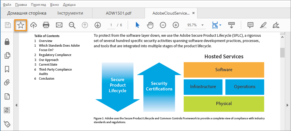Open the tags panel icon
This screenshot has height=131, width=291.
click(x=7, y=124)
